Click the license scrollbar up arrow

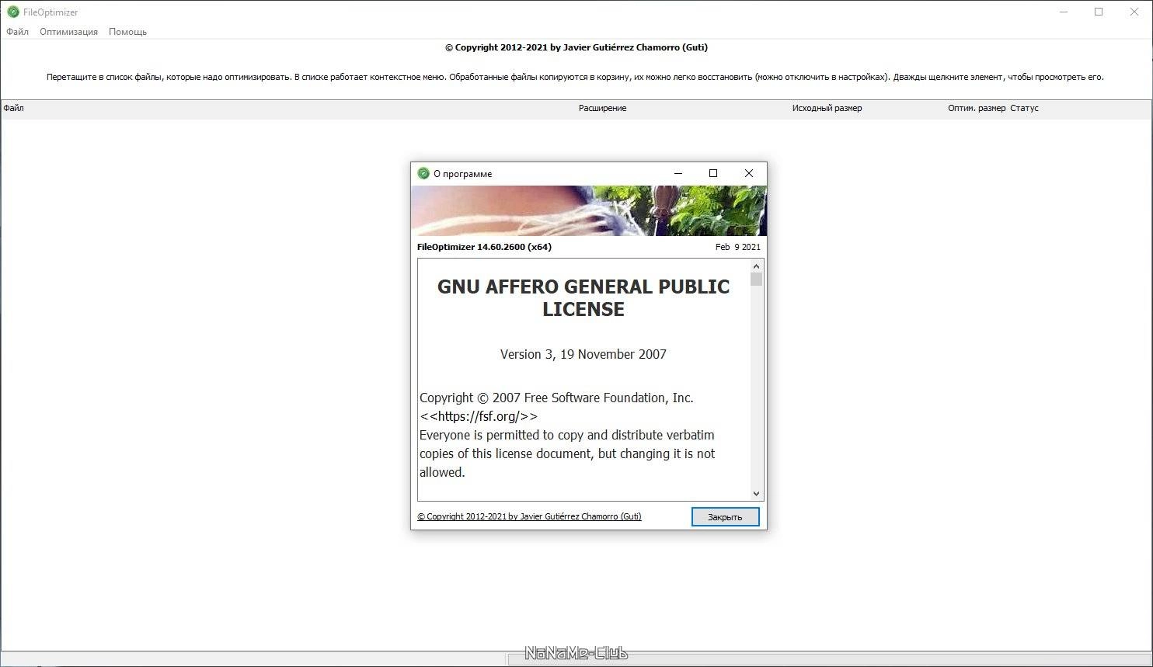756,266
